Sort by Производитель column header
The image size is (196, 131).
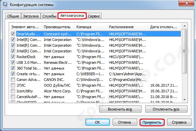(58, 27)
